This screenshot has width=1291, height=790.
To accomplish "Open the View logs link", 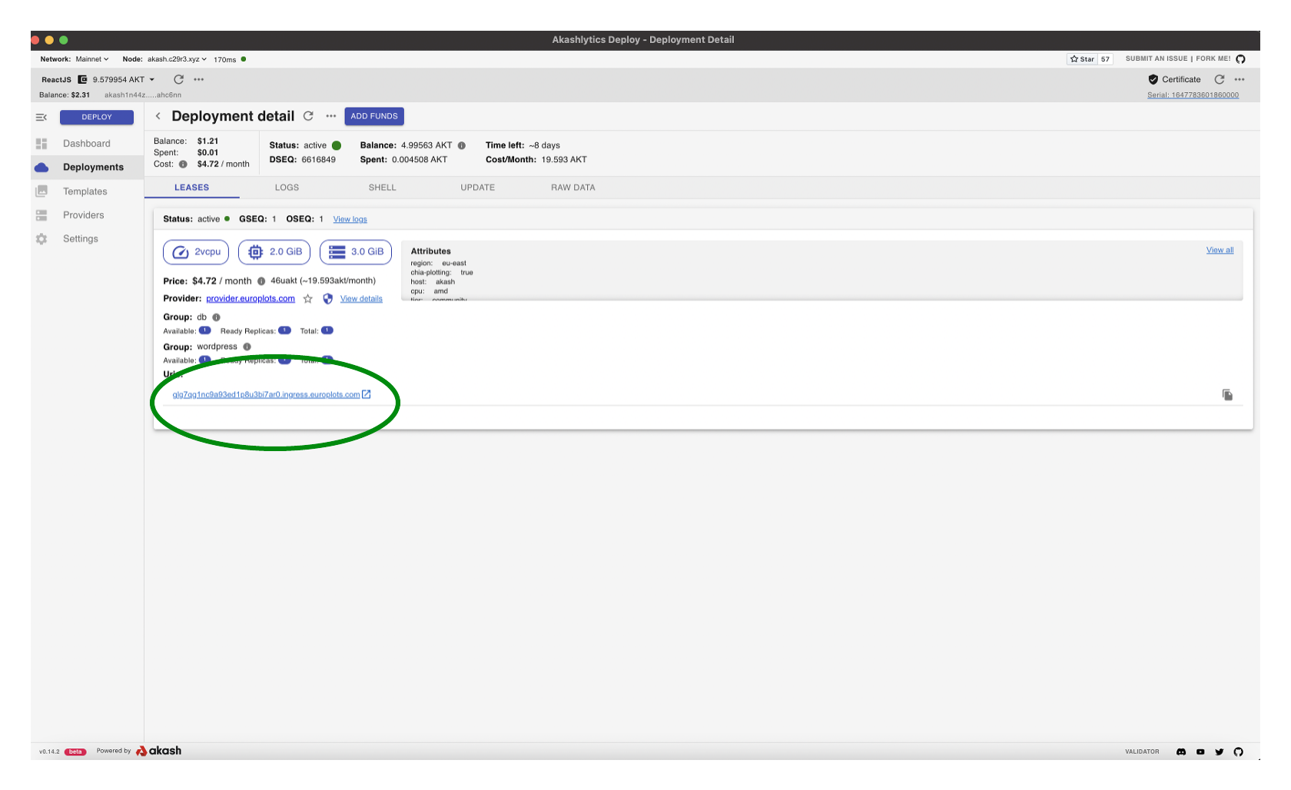I will click(x=350, y=220).
